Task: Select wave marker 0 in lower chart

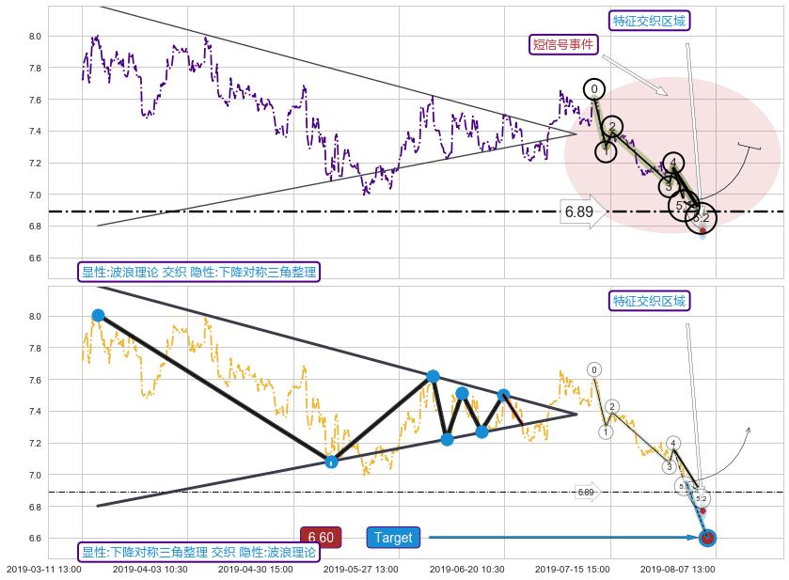Action: [594, 369]
